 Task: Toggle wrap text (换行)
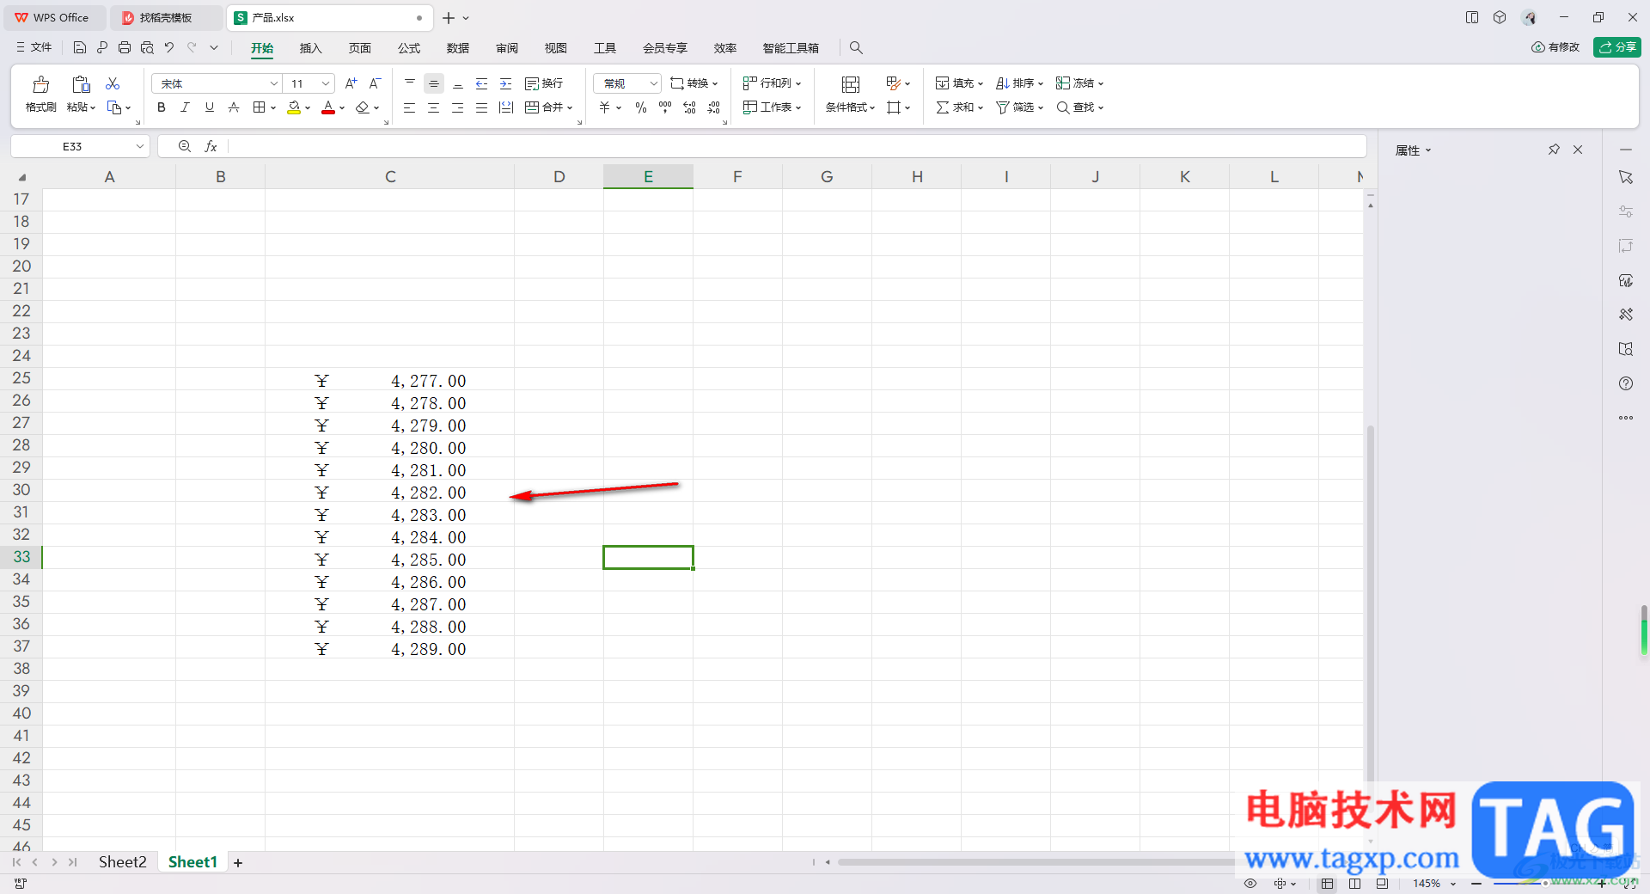(544, 83)
